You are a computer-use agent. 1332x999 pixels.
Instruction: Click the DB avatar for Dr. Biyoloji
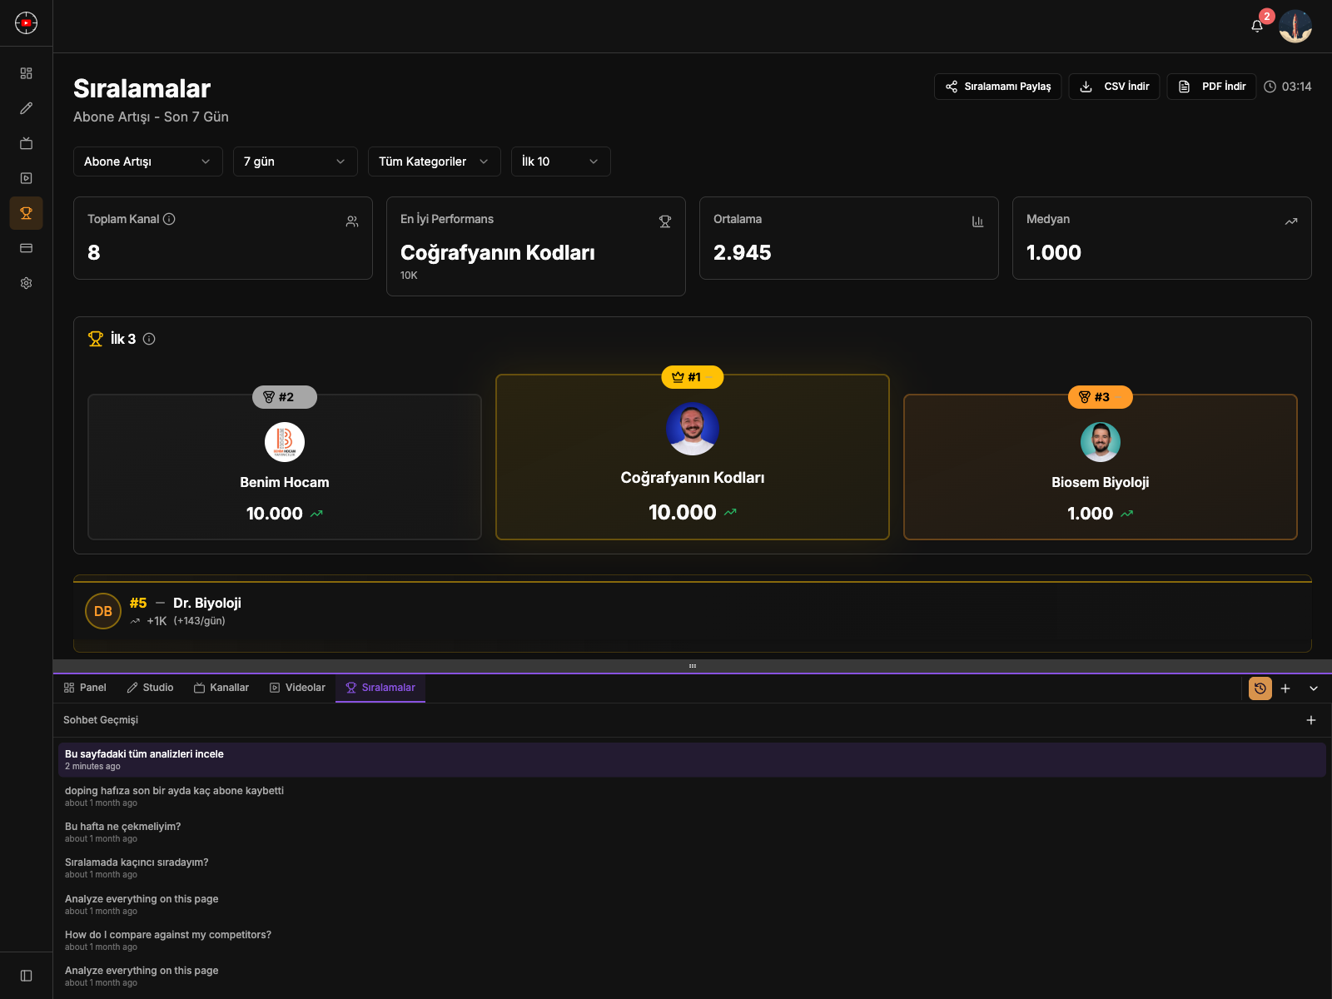[x=103, y=611]
